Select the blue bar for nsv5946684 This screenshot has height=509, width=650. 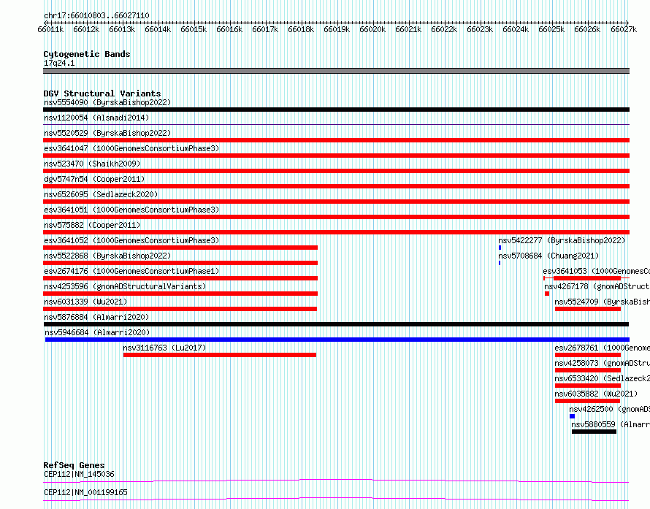[x=337, y=340]
